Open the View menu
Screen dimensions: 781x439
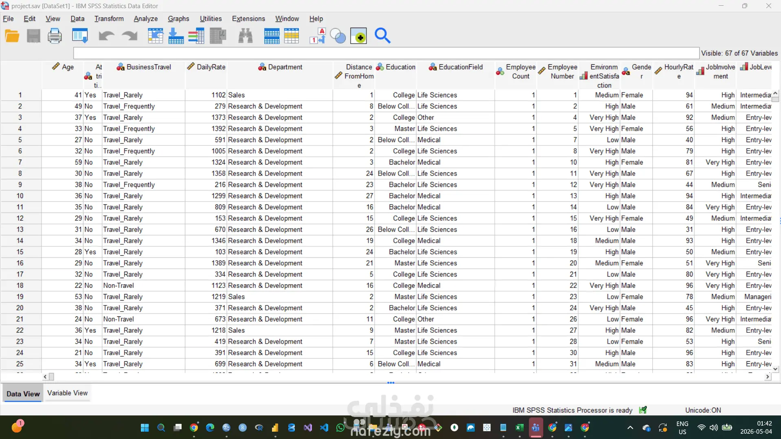(x=53, y=19)
